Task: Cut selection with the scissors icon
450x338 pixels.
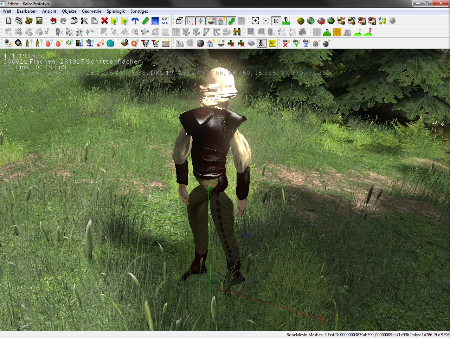Action: 84,21
